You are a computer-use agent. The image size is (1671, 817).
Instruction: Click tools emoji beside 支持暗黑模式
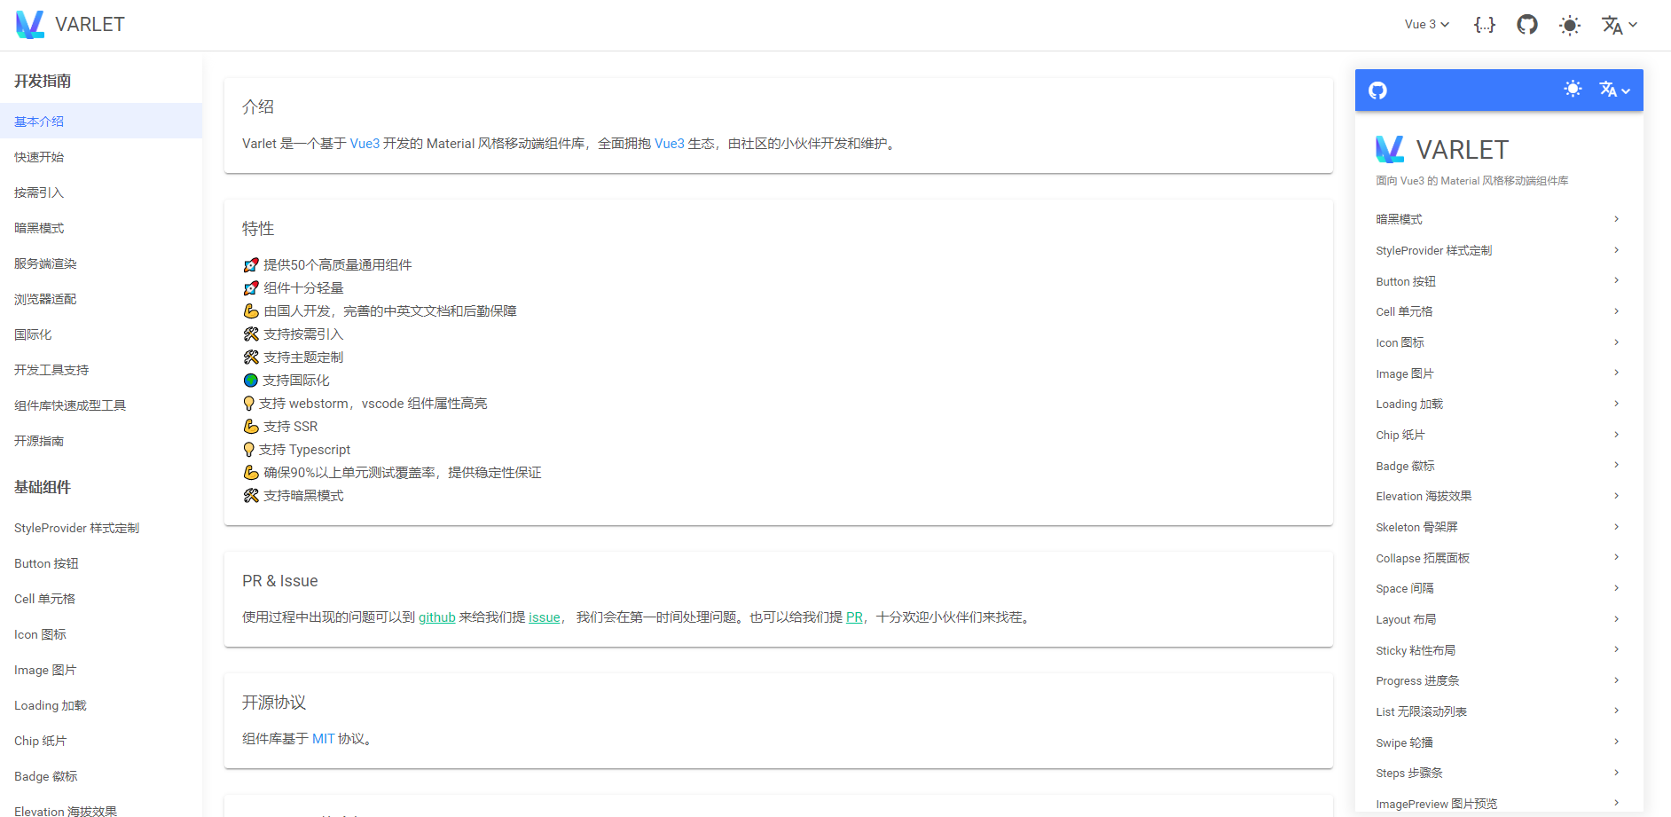[x=251, y=496]
